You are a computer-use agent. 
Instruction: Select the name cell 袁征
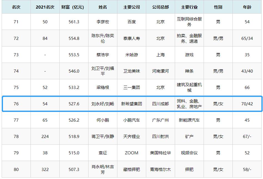tap(103, 153)
